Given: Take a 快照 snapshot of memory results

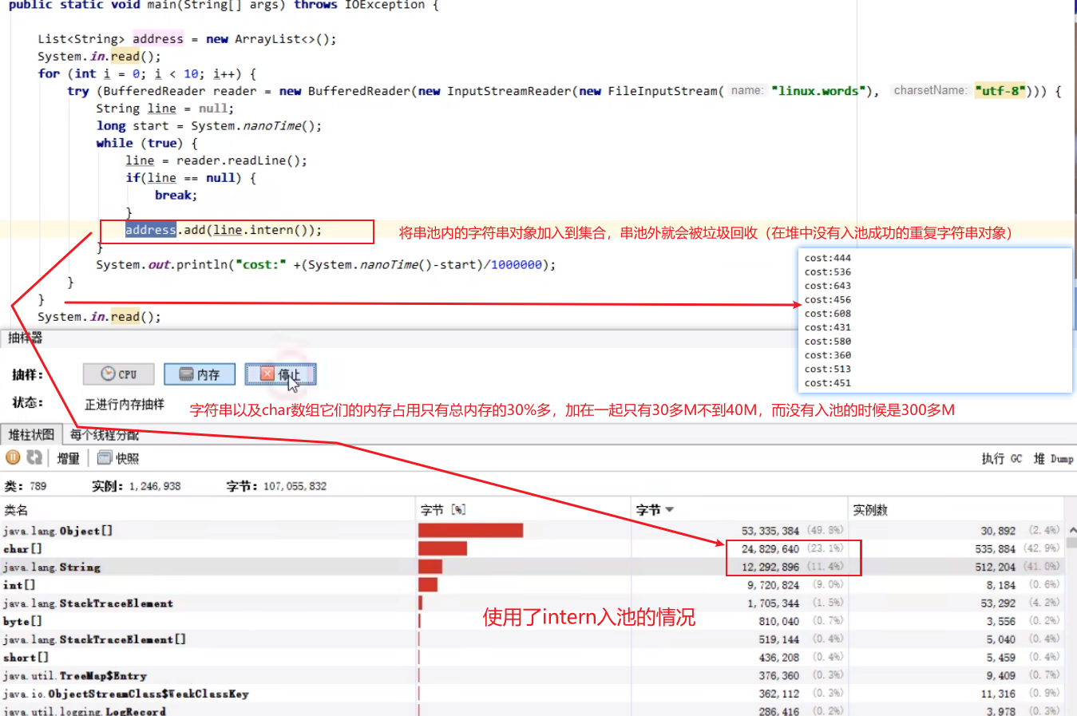Looking at the screenshot, I should (118, 458).
